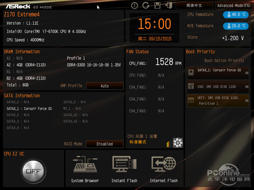
Task: Toggle the CPU EZ OC OFF knob
Action: click(33, 171)
